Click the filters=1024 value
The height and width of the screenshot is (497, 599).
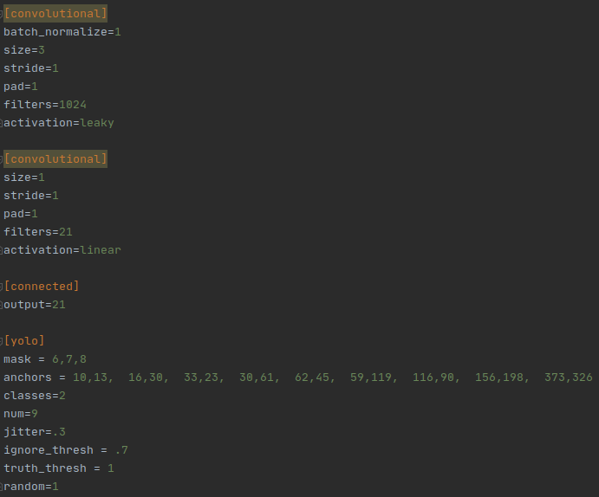pyautogui.click(x=73, y=105)
